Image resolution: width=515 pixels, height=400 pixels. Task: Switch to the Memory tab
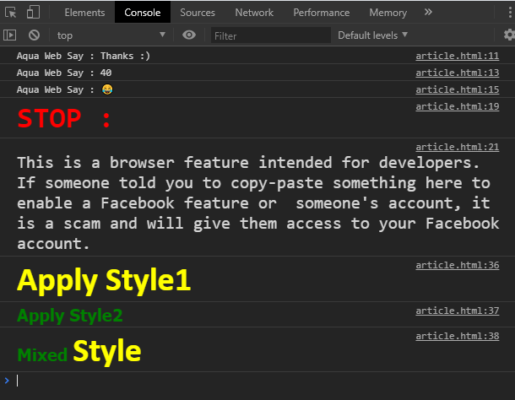[x=388, y=13]
